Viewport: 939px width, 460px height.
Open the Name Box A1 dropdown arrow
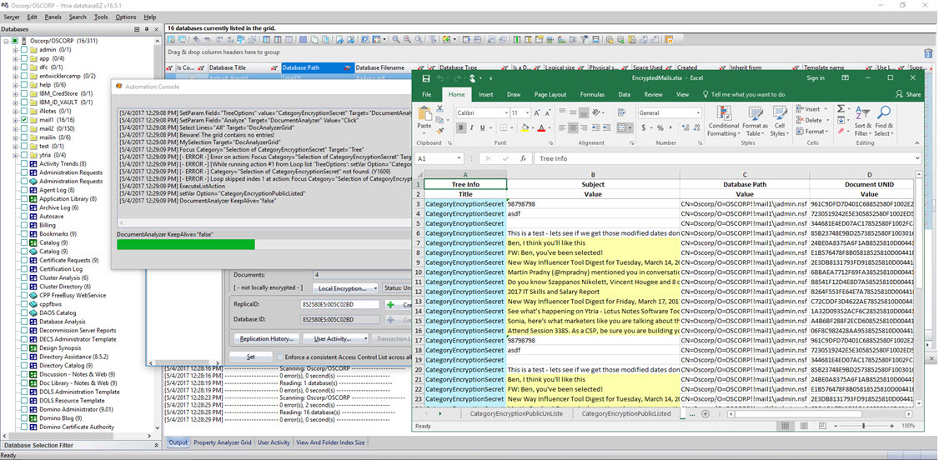tap(459, 158)
